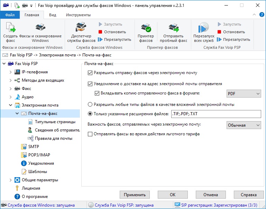Click the Отмена button
The width and height of the screenshot is (266, 209).
[211, 194]
